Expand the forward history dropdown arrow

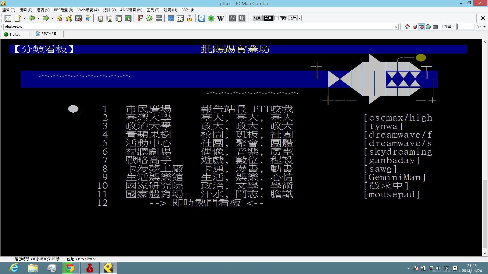(52, 18)
